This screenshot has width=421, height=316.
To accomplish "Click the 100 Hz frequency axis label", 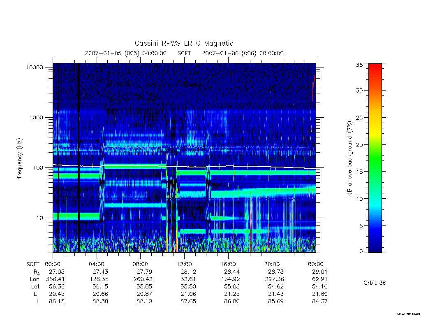I will point(38,168).
